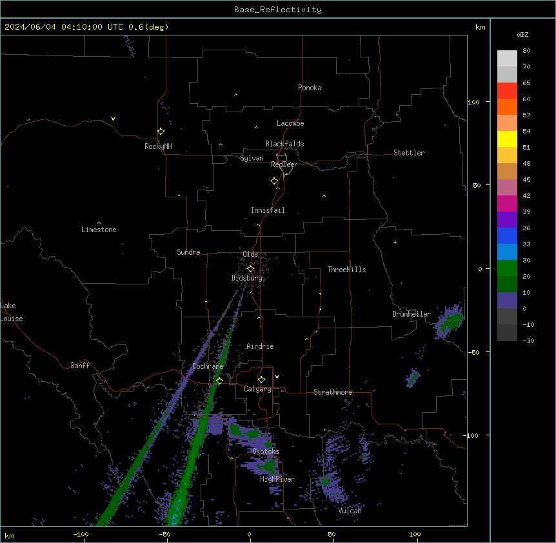Click the dBZ heading above the color scale

(522, 35)
